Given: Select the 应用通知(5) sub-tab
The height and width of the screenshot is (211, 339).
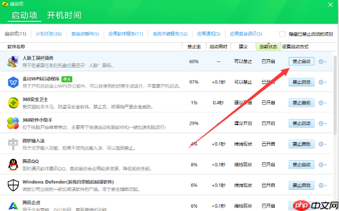Looking at the screenshot, I should [209, 34].
